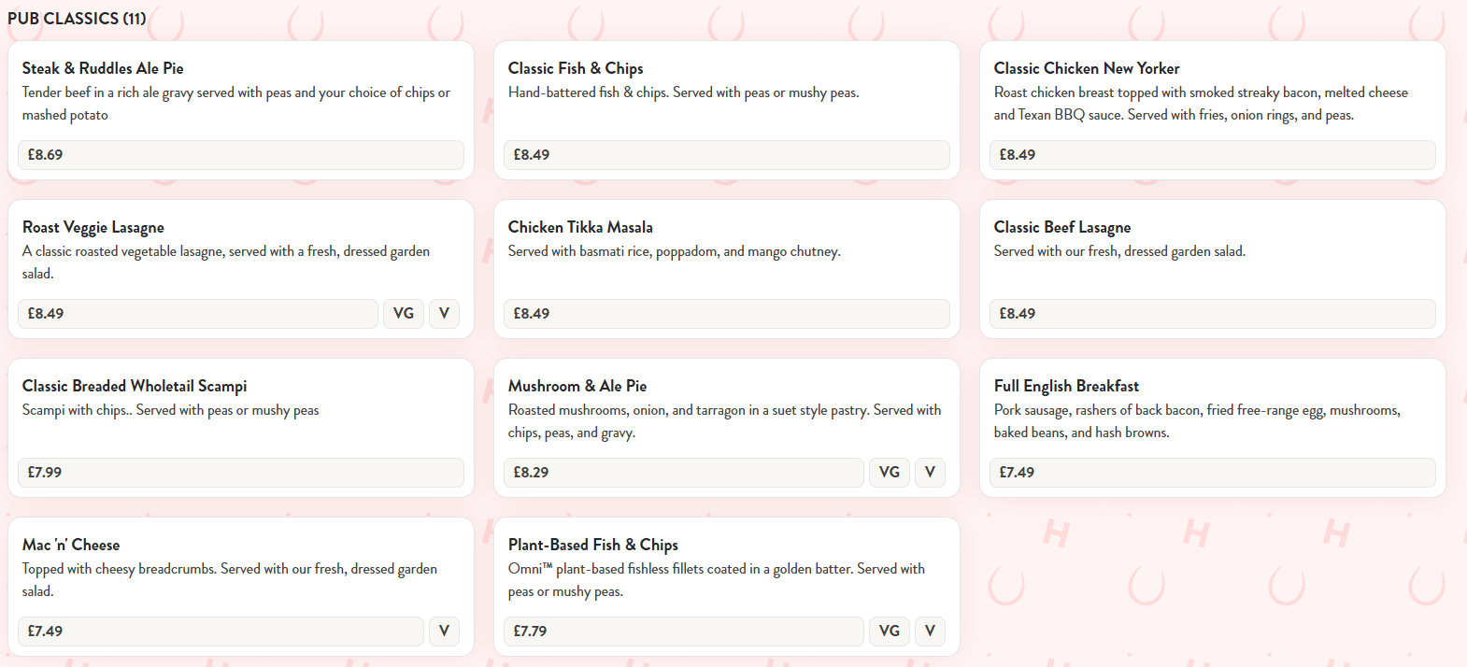Open the Chicken Tikka Masala item title
Viewport: 1467px width, 667px height.
(580, 227)
